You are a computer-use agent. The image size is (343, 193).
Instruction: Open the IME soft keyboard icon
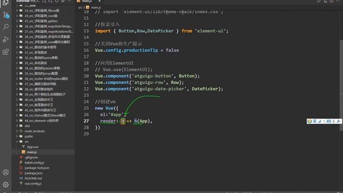point(329,121)
